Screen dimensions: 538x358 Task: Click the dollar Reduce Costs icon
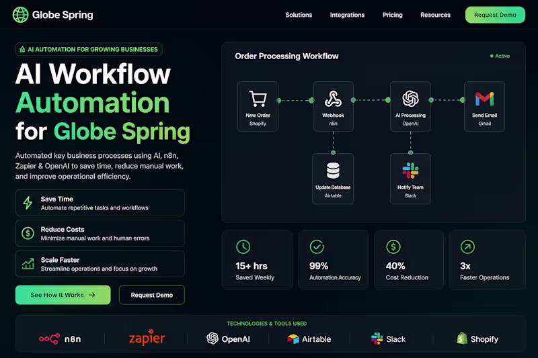click(28, 233)
